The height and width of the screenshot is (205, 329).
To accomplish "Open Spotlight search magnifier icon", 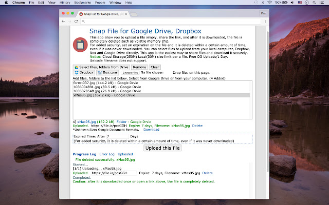I will coord(314,3).
